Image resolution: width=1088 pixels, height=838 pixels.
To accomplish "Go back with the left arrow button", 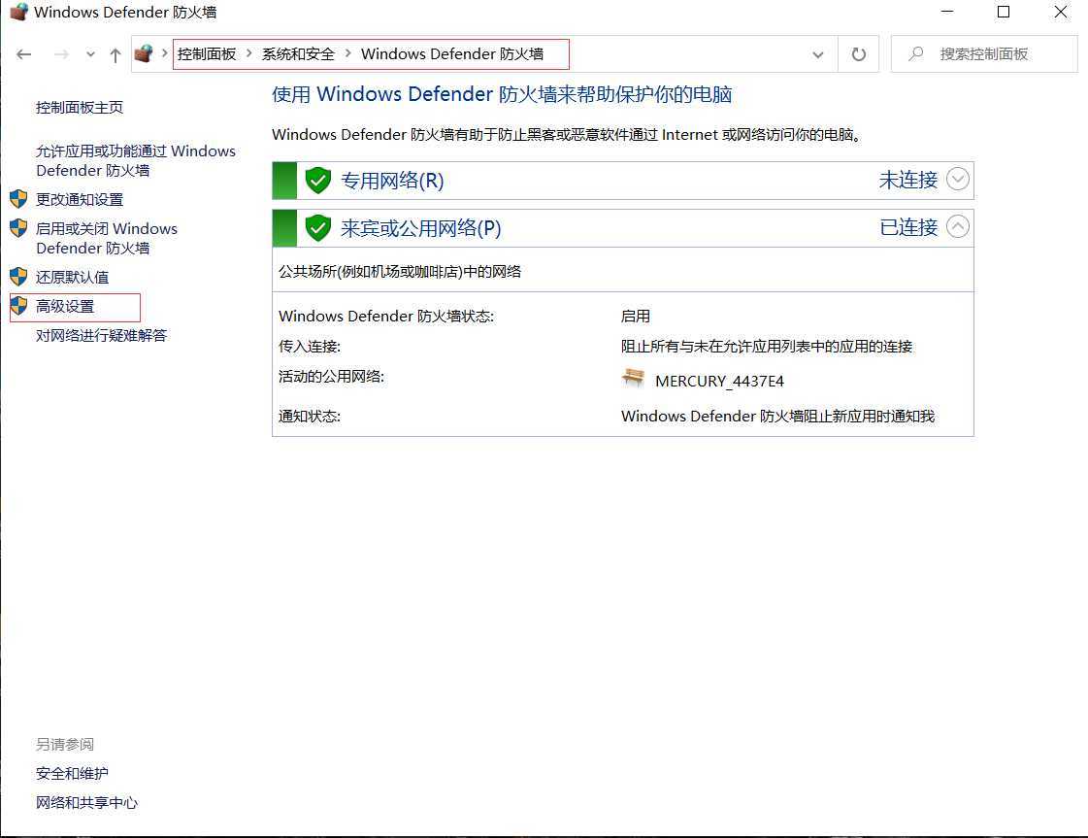I will click(x=24, y=54).
